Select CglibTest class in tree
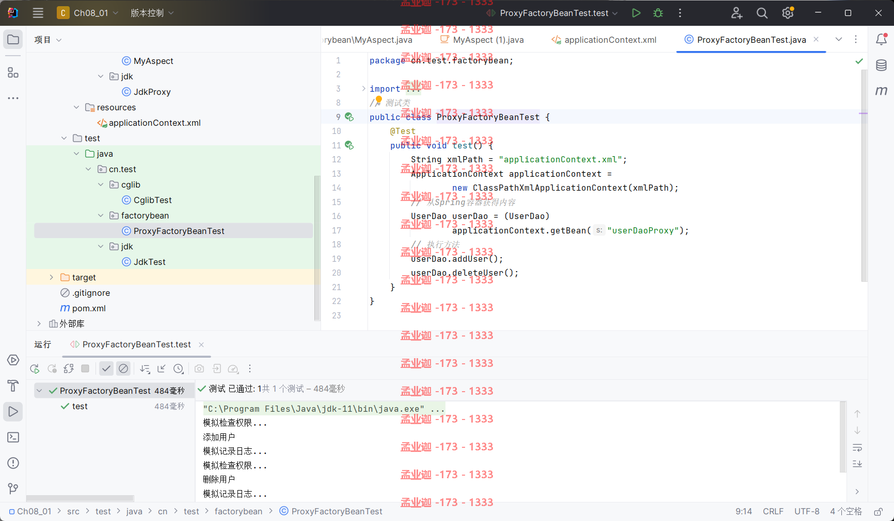The image size is (894, 521). click(x=152, y=200)
